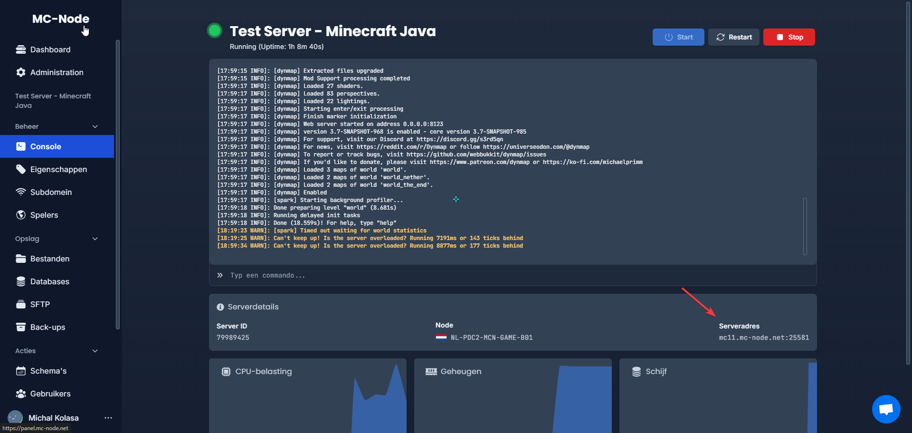912x433 pixels.
Task: Click the sidebar scrollbar
Action: (x=117, y=184)
